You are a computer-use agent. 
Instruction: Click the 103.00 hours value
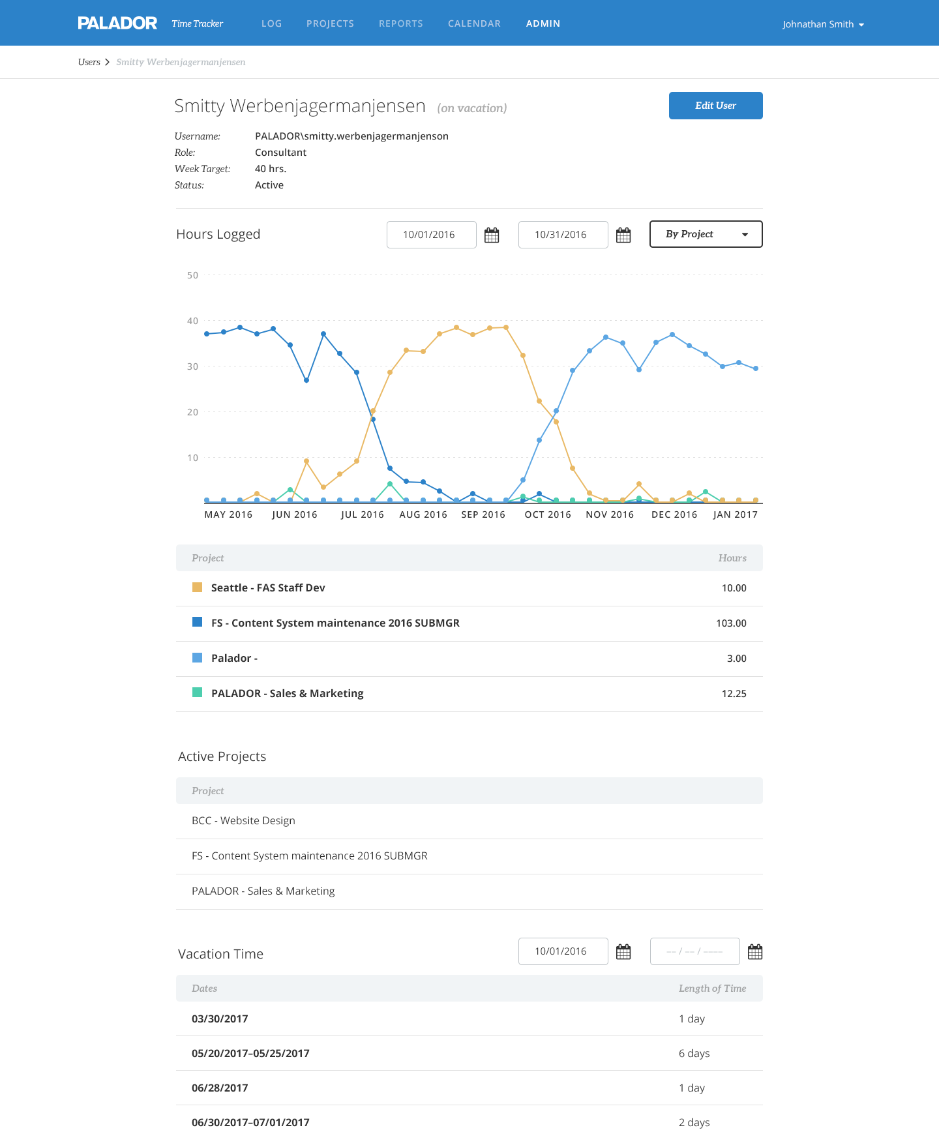[x=731, y=623]
